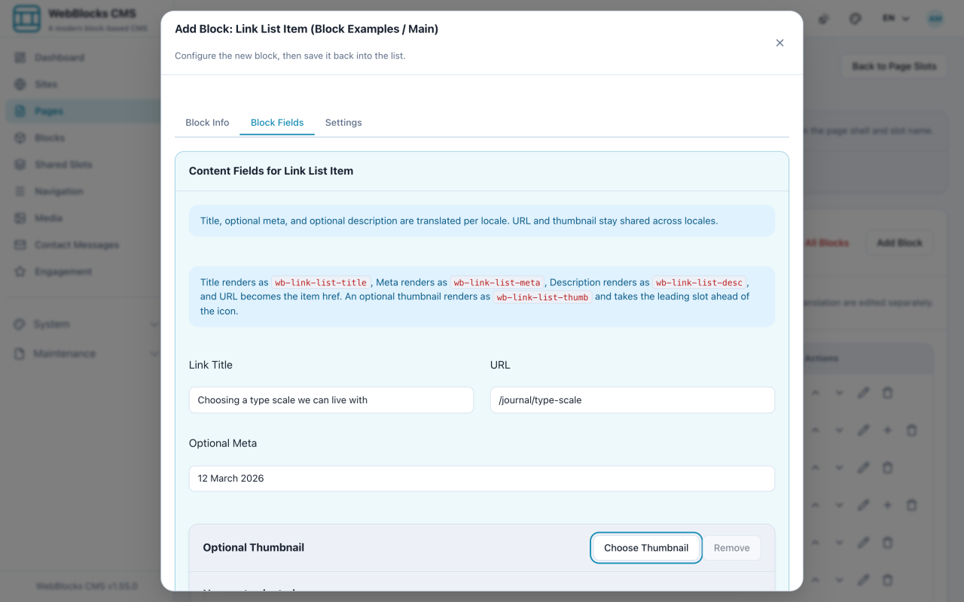Click trash icon in first Actions row

tap(887, 393)
